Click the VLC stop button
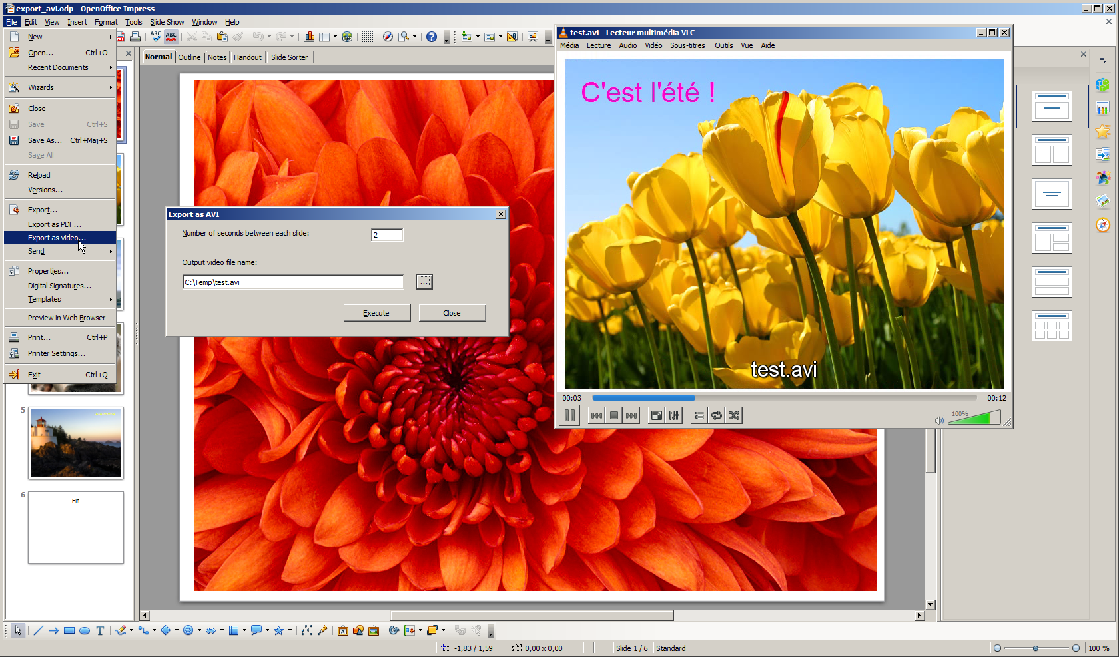 [614, 415]
